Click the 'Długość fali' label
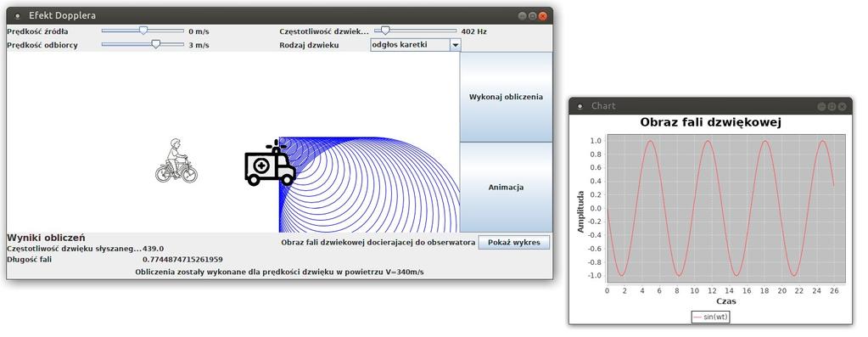 [30, 259]
